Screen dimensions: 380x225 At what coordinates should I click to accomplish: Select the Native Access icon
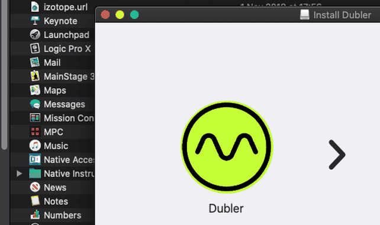35,159
